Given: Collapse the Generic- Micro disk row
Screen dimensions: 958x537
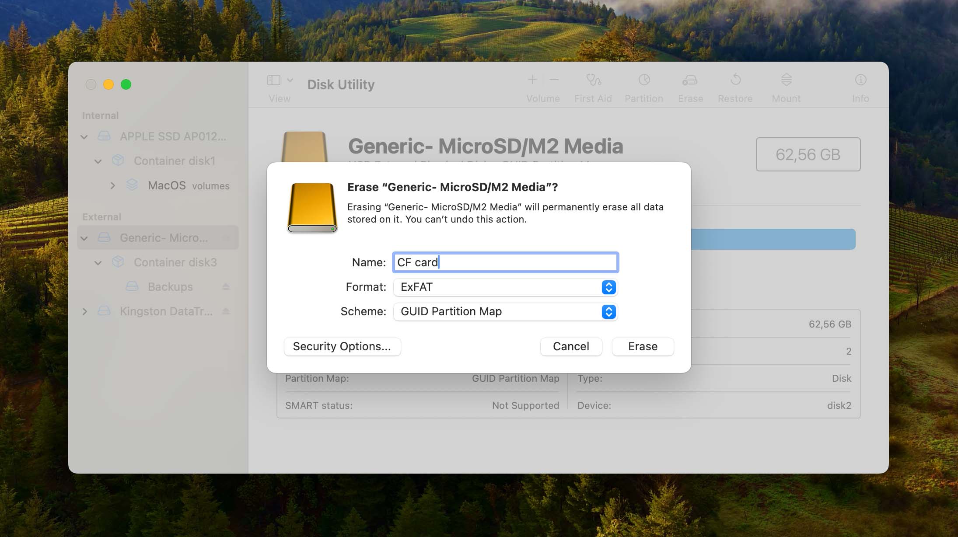Looking at the screenshot, I should tap(84, 238).
